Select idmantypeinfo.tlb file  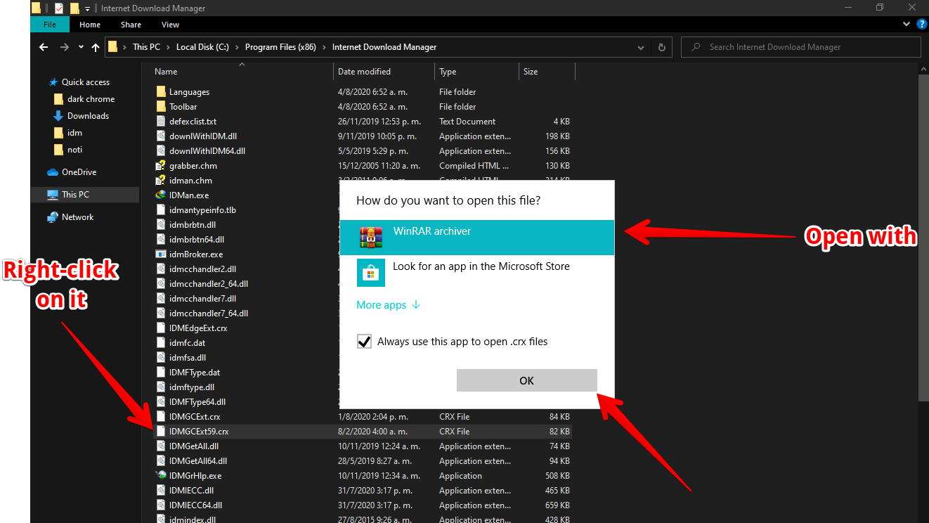pyautogui.click(x=202, y=210)
